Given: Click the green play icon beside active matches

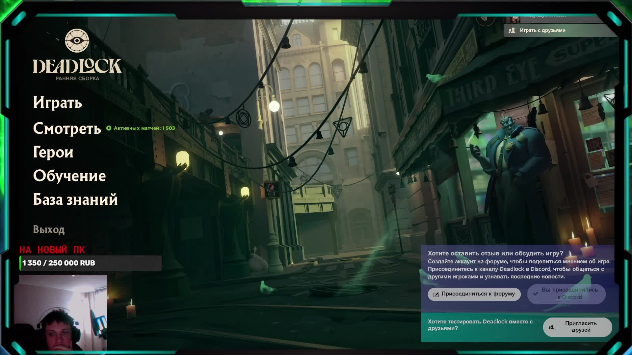Looking at the screenshot, I should click(109, 128).
